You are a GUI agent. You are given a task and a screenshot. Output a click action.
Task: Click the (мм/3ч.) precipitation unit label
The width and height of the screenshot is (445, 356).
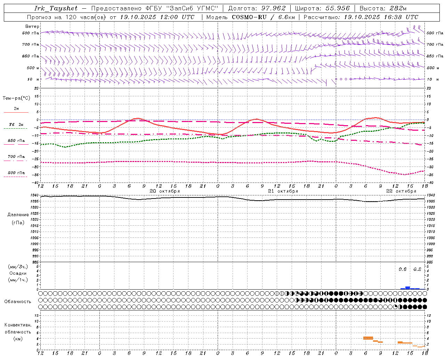pyautogui.click(x=18, y=267)
